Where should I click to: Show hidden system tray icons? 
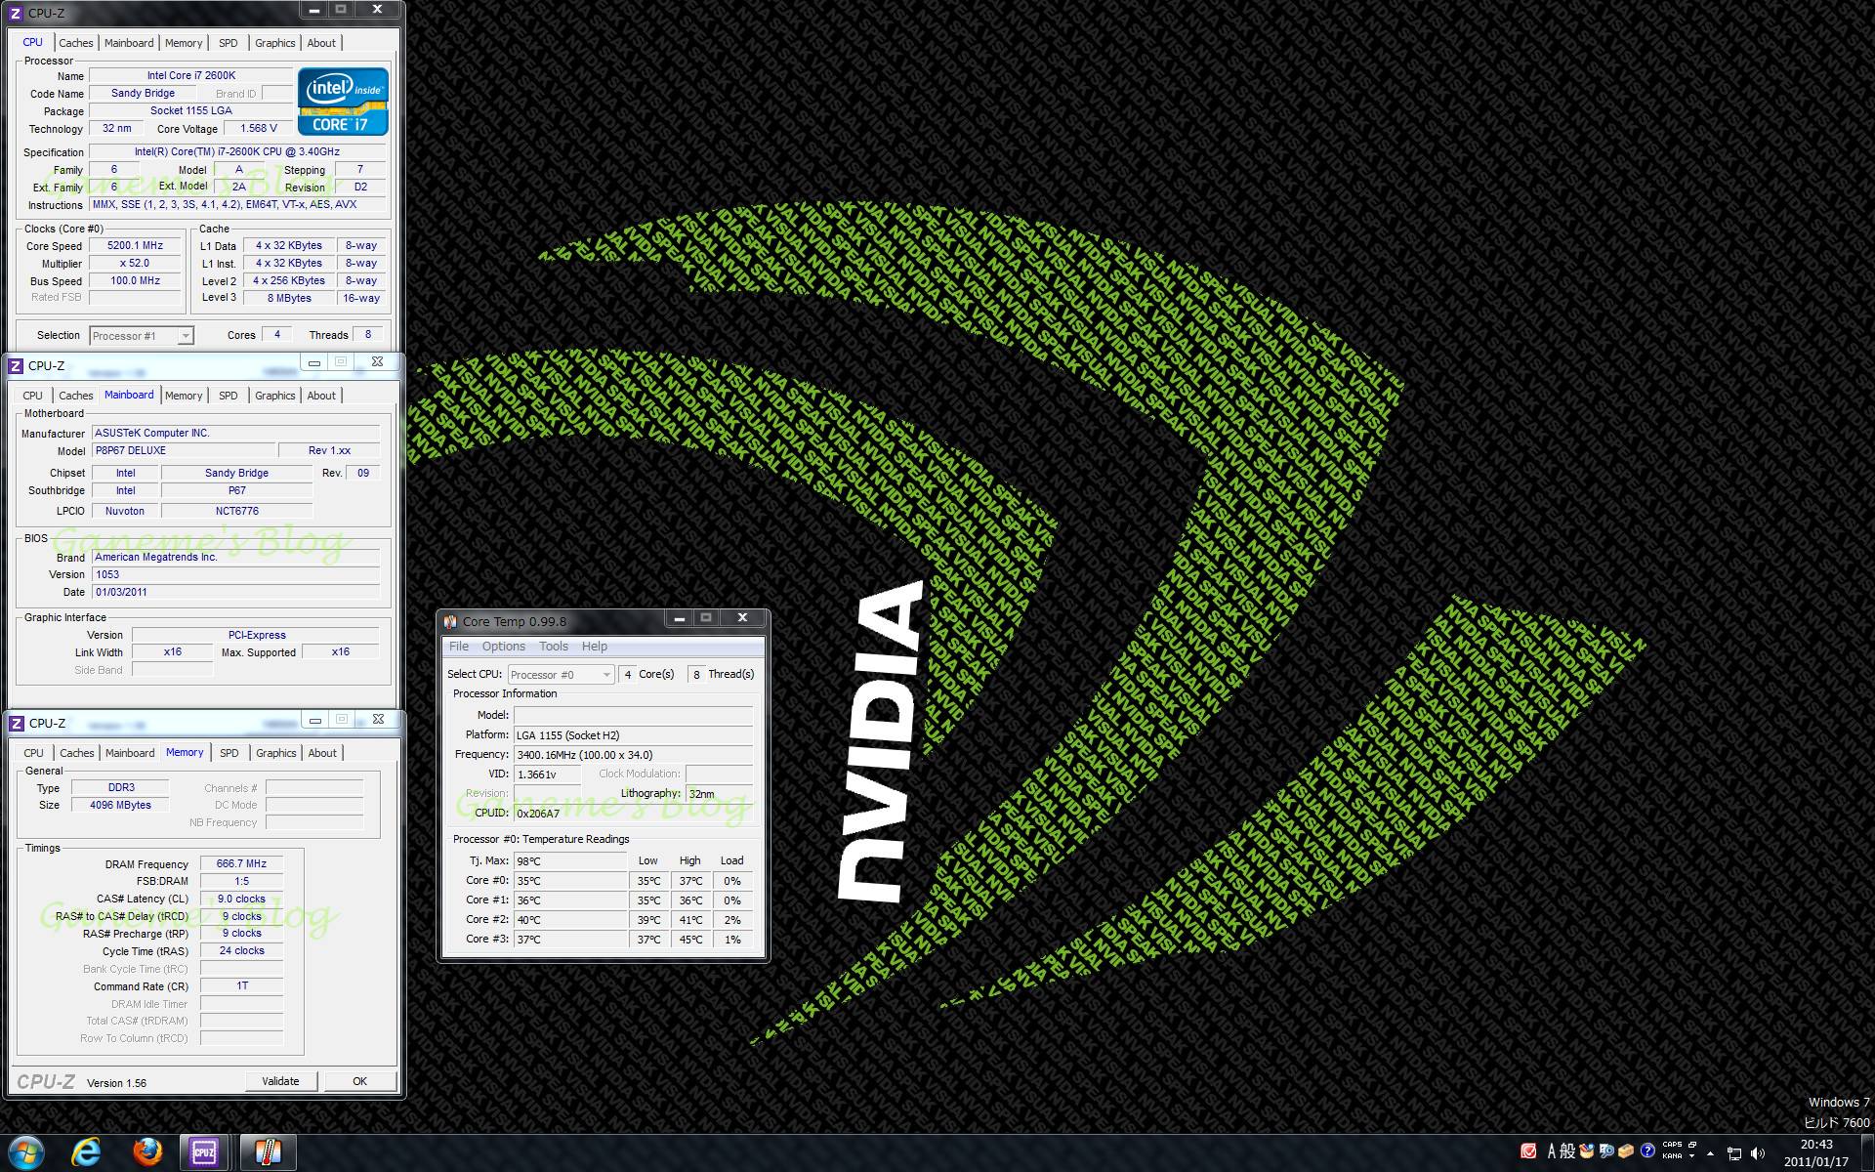coord(1710,1153)
